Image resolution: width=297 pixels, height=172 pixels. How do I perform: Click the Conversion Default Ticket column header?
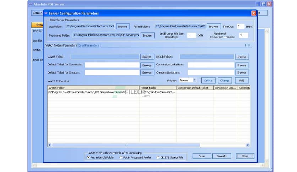point(195,88)
